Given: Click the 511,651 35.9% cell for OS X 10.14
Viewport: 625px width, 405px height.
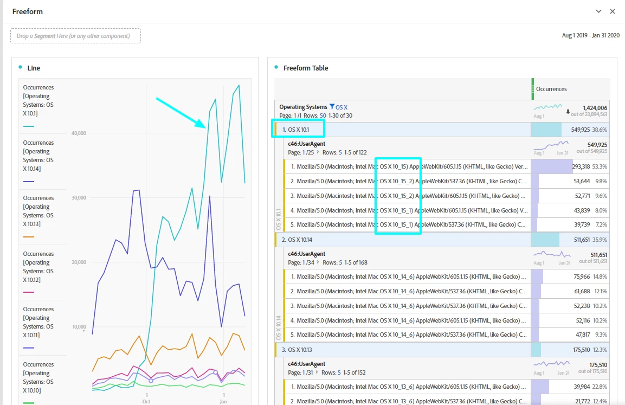Looking at the screenshot, I should [570, 240].
